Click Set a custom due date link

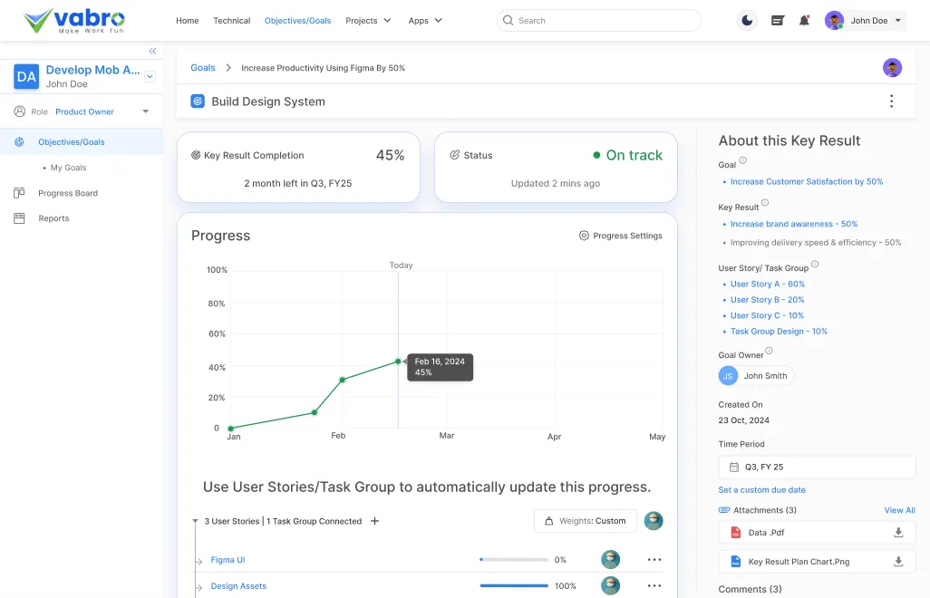(761, 490)
